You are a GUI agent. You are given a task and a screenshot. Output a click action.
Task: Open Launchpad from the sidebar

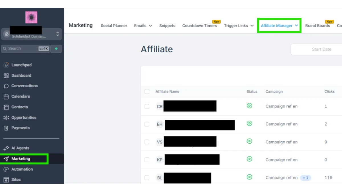(21, 65)
